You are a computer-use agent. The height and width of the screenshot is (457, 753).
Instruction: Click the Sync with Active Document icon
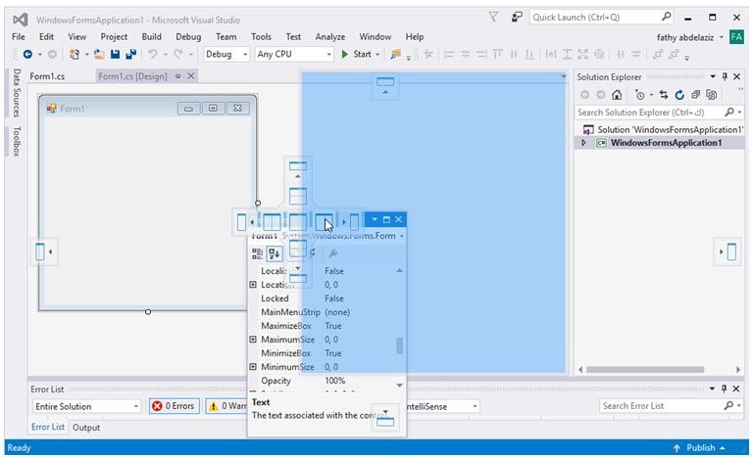pos(664,95)
